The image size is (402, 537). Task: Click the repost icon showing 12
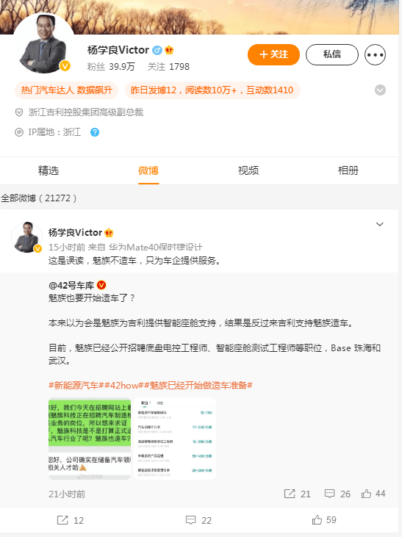coord(62,520)
